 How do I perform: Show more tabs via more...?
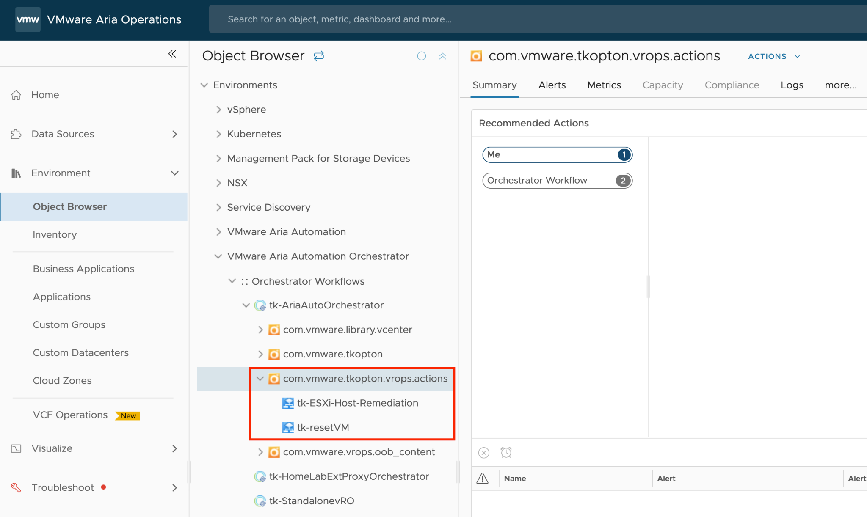point(841,85)
